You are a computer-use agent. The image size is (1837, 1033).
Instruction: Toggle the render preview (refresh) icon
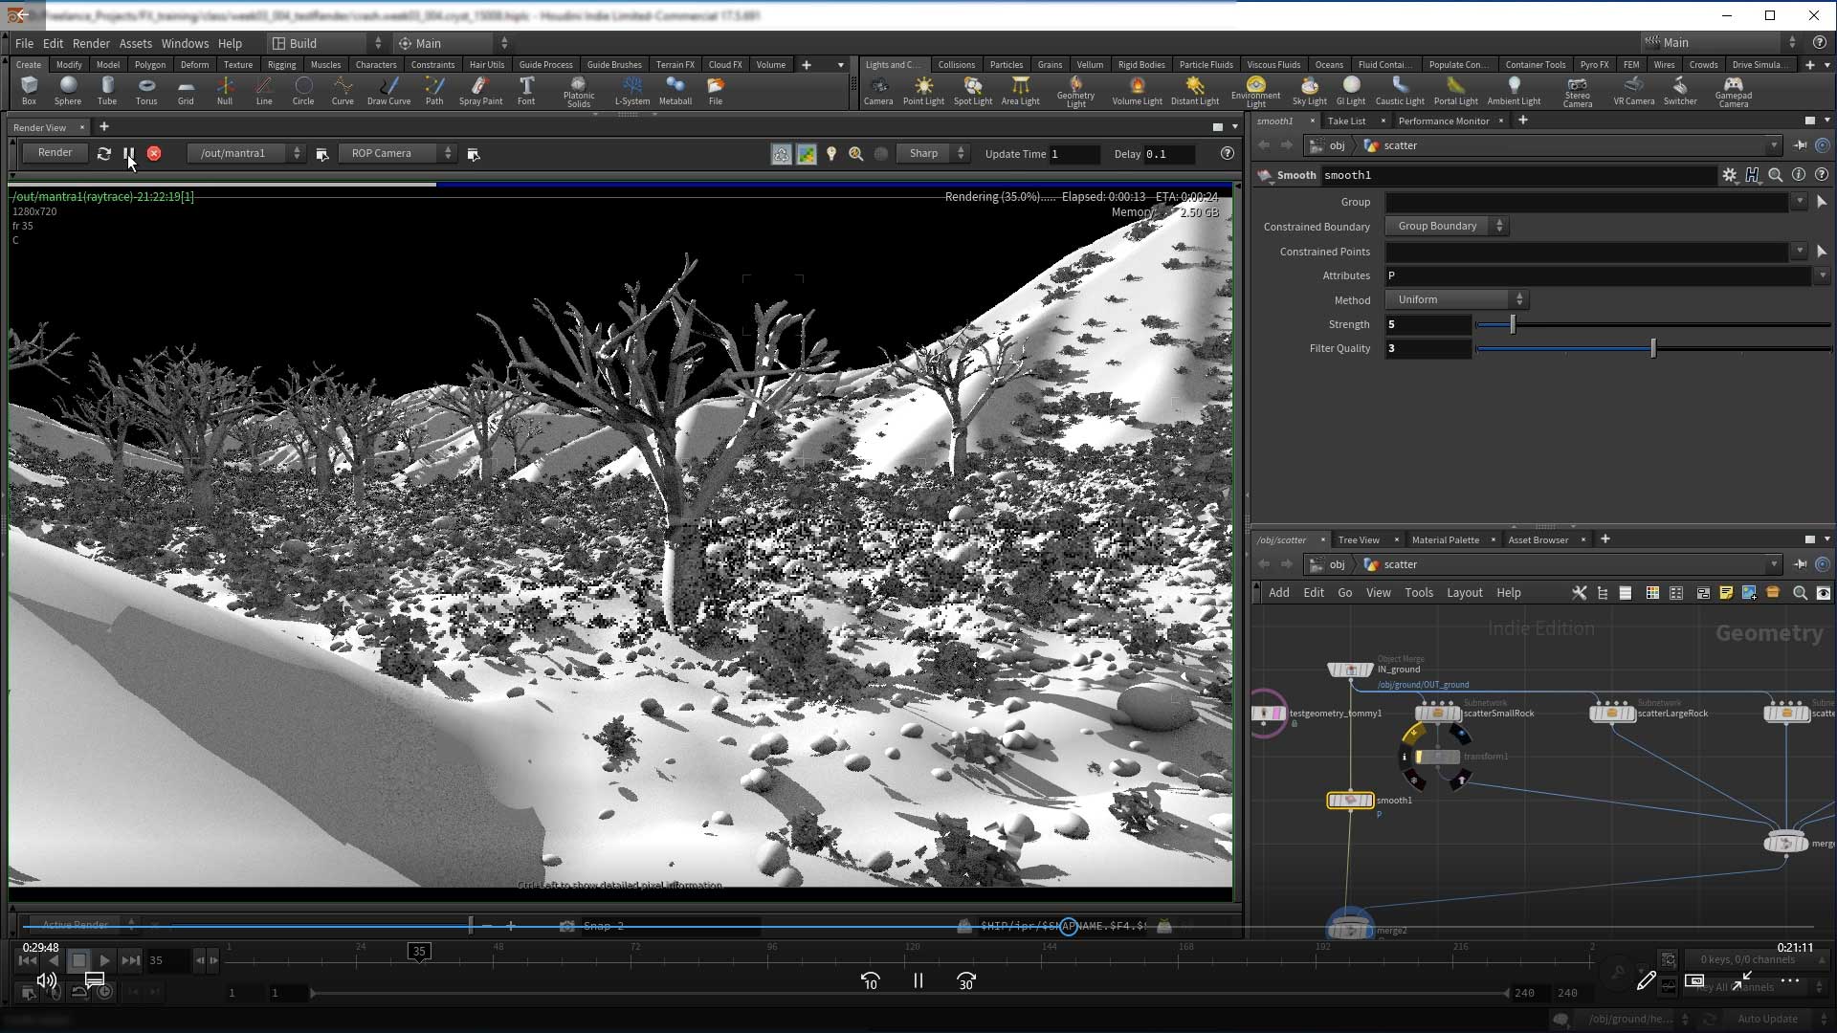click(103, 153)
